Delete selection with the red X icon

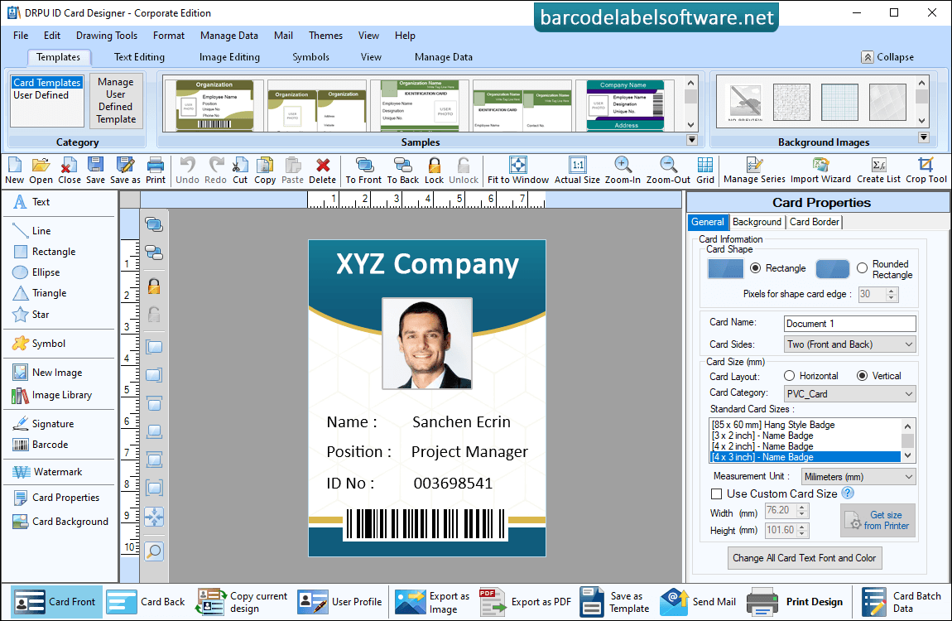[322, 171]
